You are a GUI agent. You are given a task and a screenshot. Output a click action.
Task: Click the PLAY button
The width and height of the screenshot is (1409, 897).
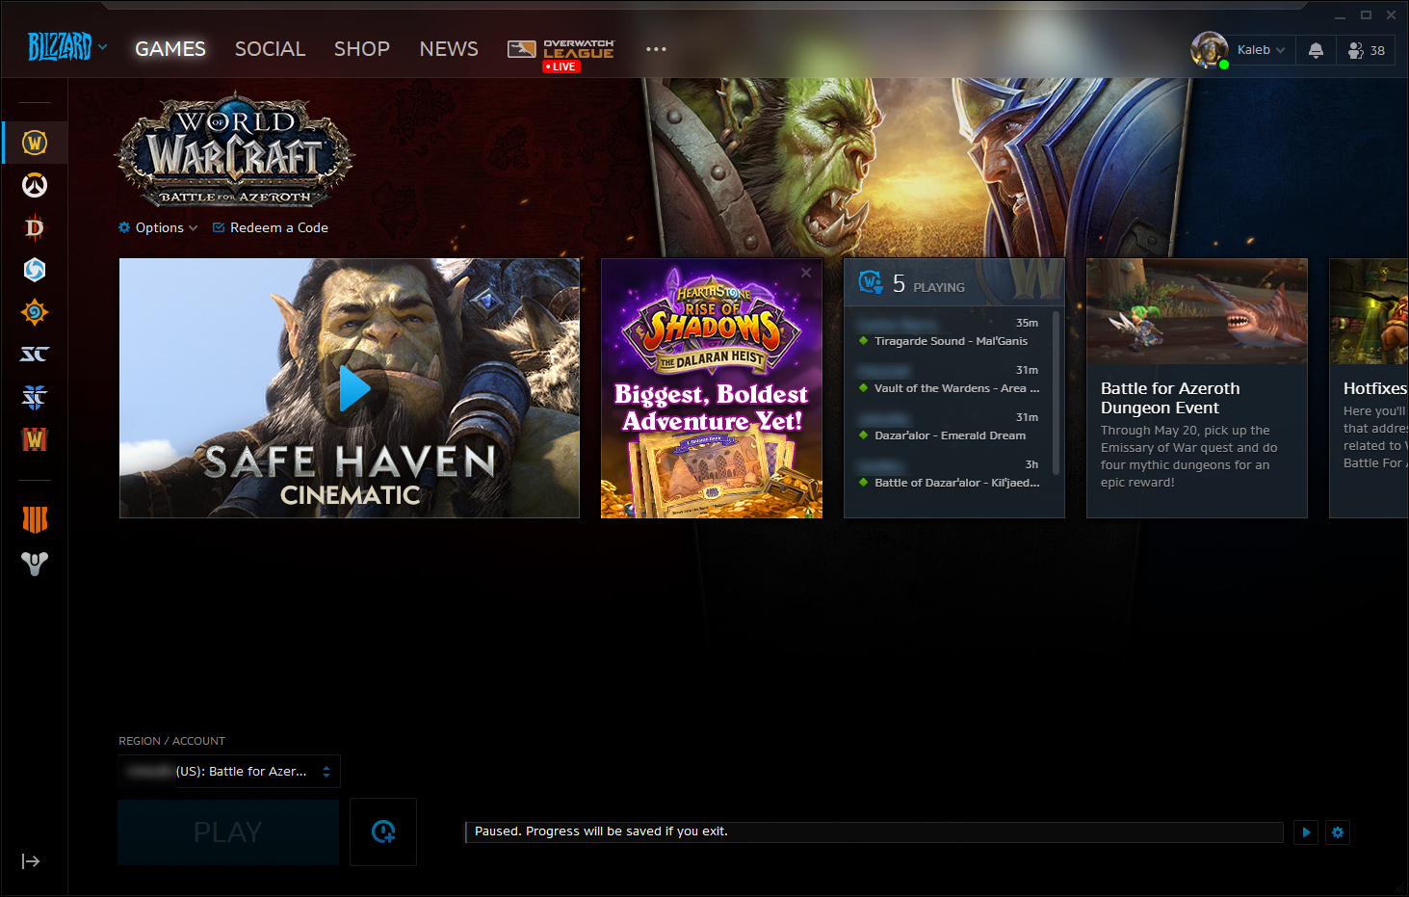point(228,832)
